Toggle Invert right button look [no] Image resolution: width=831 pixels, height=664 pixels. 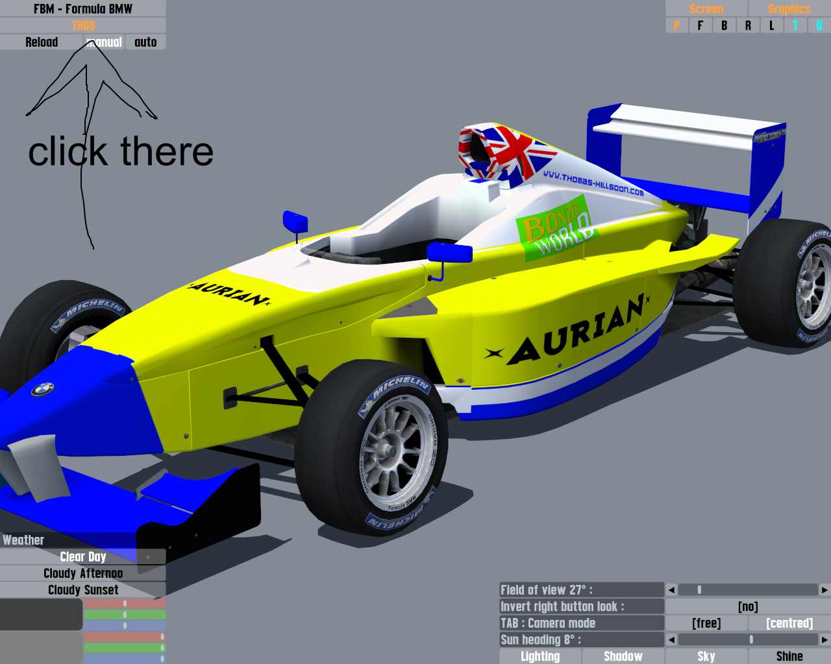748,607
